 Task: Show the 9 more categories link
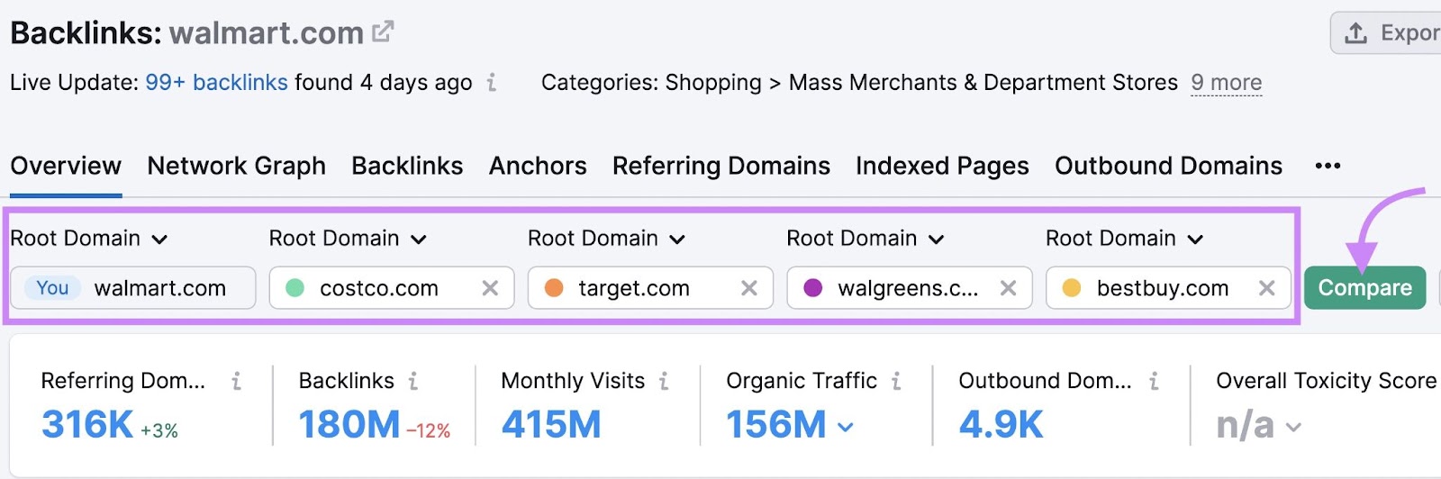[x=1227, y=83]
